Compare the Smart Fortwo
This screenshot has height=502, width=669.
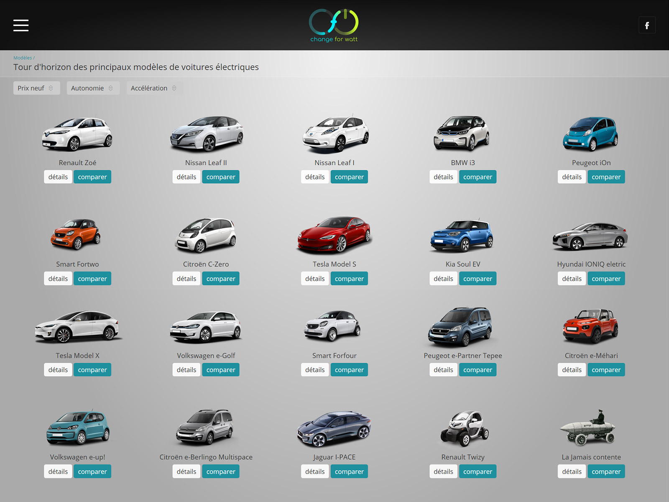92,279
